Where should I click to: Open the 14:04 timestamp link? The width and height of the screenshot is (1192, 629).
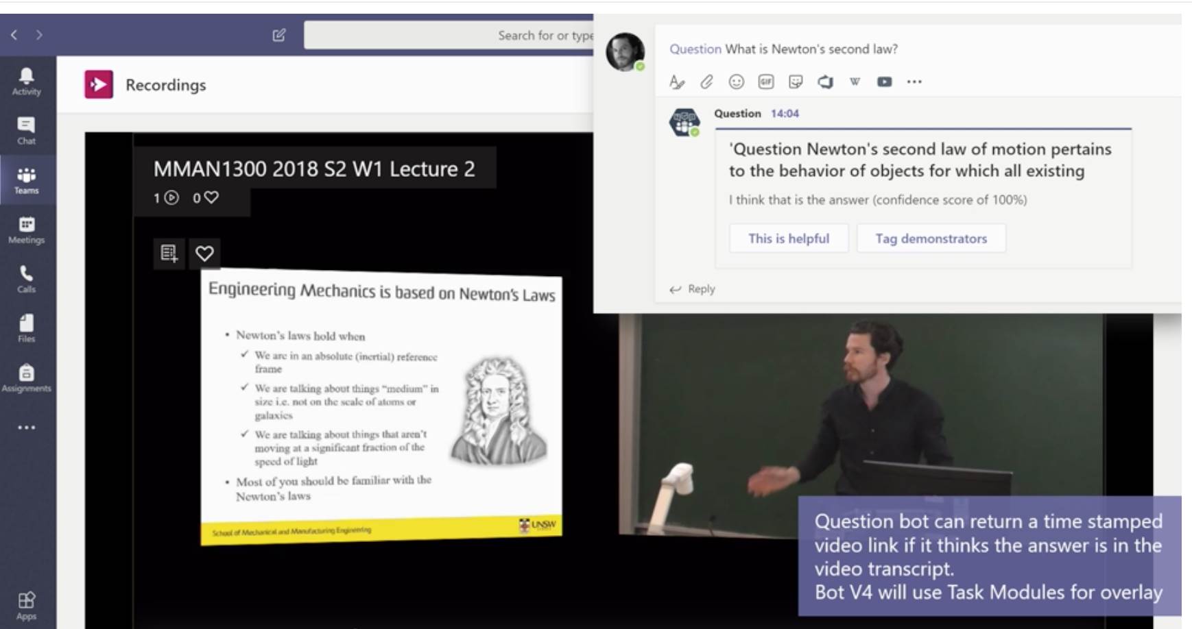click(x=785, y=113)
